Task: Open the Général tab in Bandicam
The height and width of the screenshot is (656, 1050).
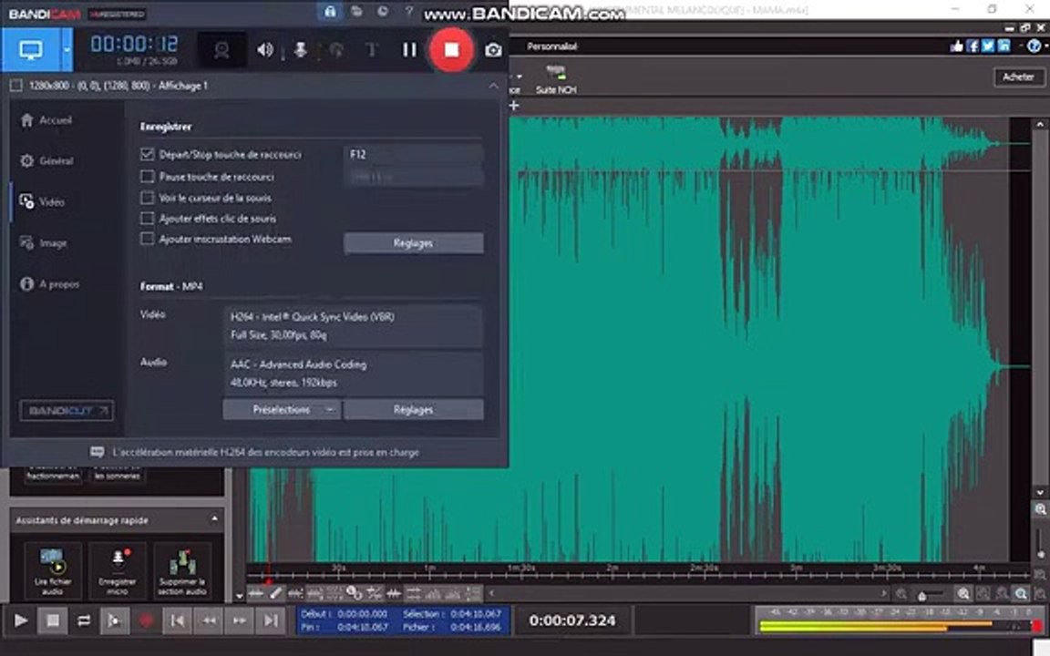Action: 46,161
